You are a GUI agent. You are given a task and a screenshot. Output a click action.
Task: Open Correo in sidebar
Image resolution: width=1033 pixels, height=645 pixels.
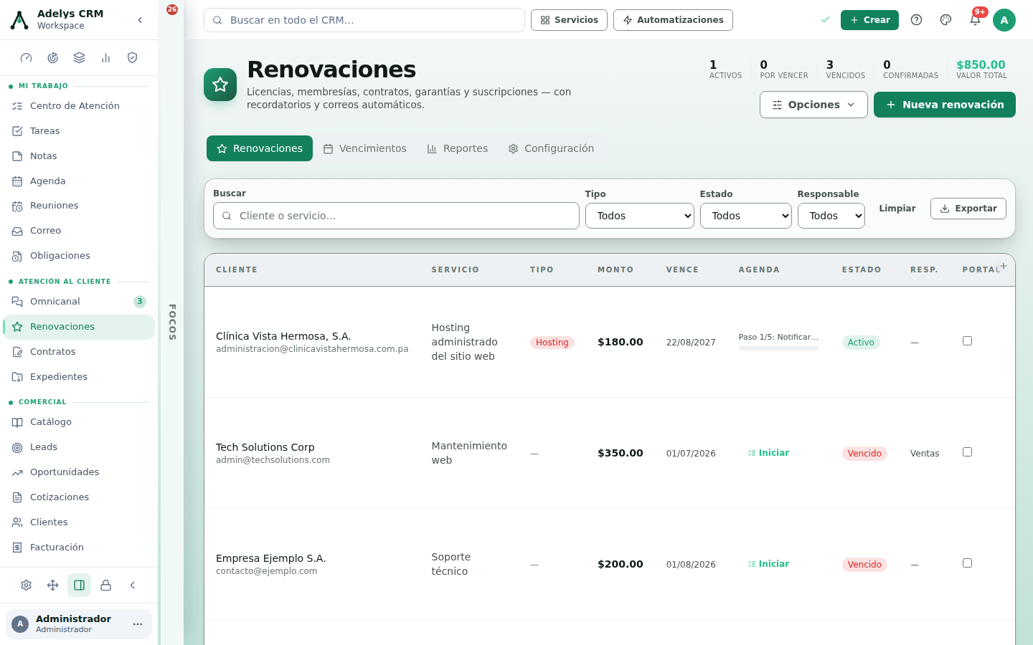(79, 231)
